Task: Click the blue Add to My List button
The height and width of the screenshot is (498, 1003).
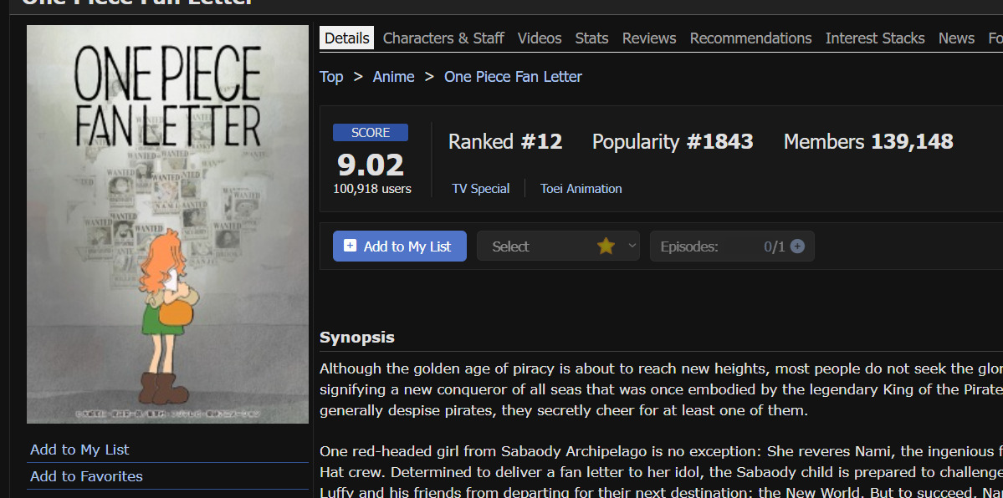Action: click(x=399, y=246)
